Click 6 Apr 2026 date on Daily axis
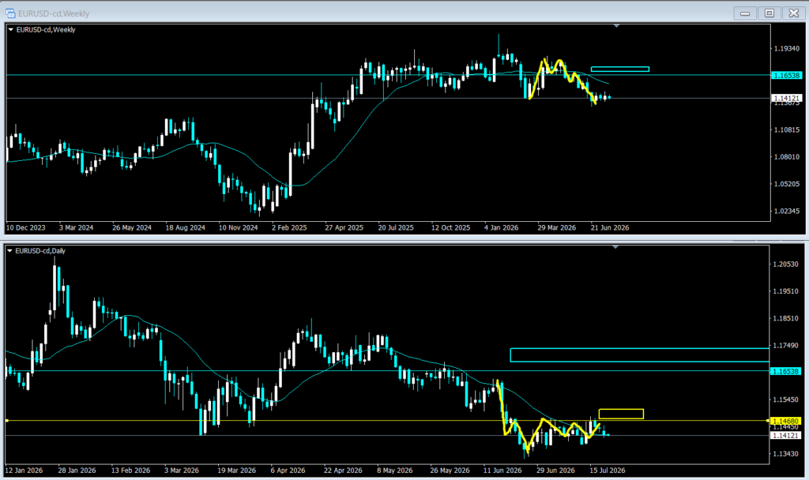 (288, 471)
